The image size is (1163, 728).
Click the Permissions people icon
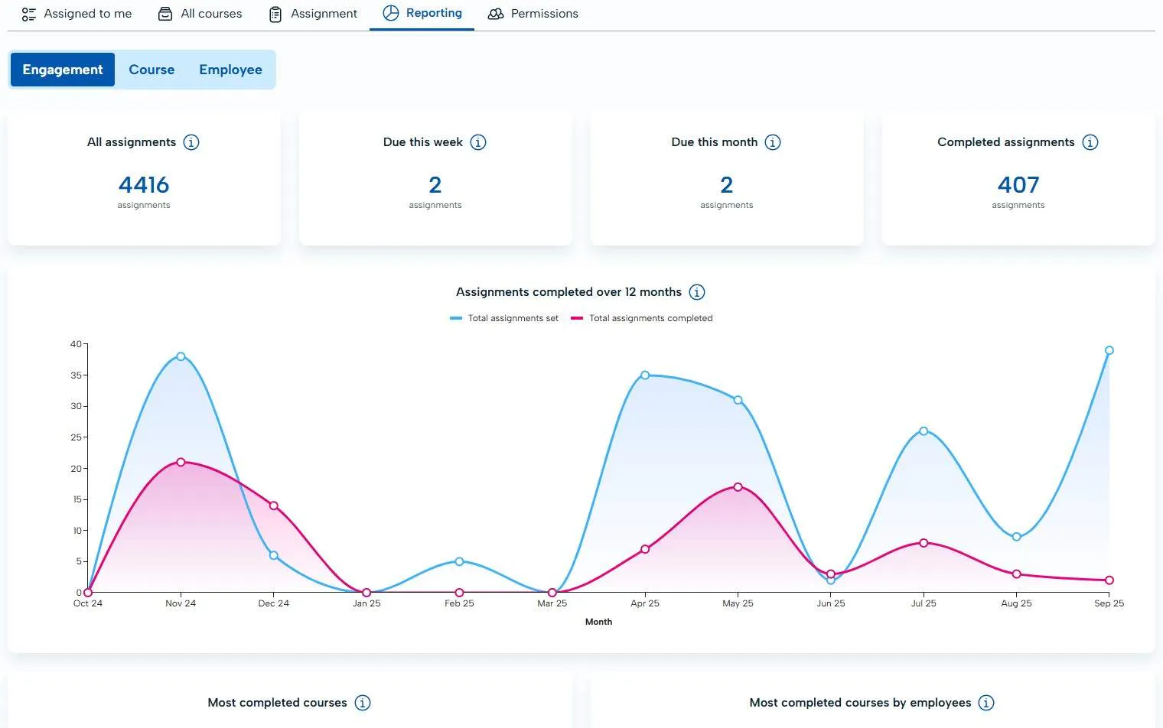click(496, 14)
